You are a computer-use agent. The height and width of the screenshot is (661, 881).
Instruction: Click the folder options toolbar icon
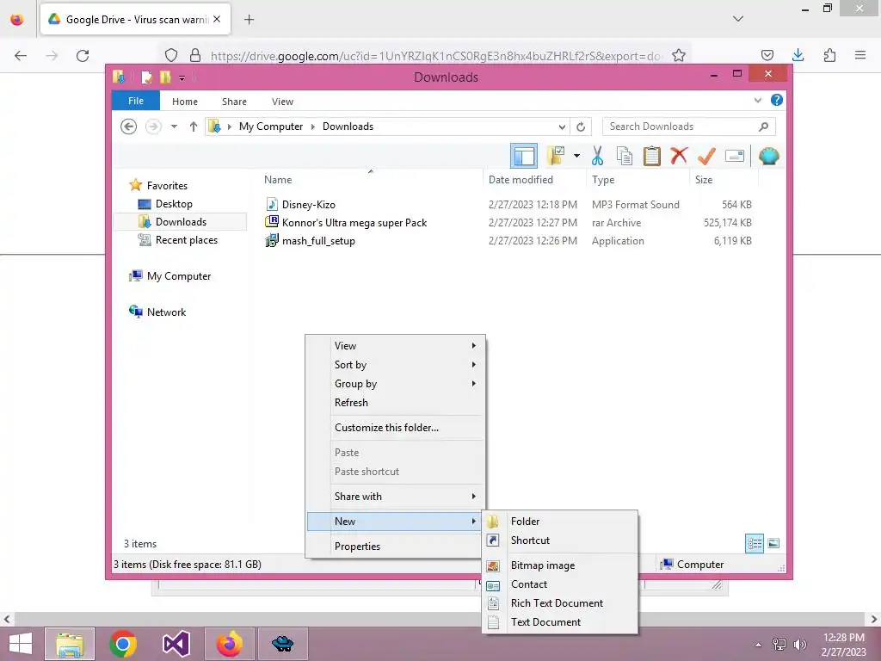point(556,156)
